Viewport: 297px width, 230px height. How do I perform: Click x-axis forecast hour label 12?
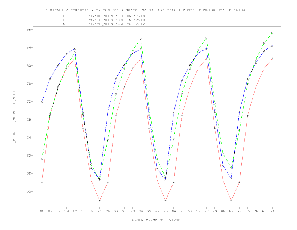(75, 211)
